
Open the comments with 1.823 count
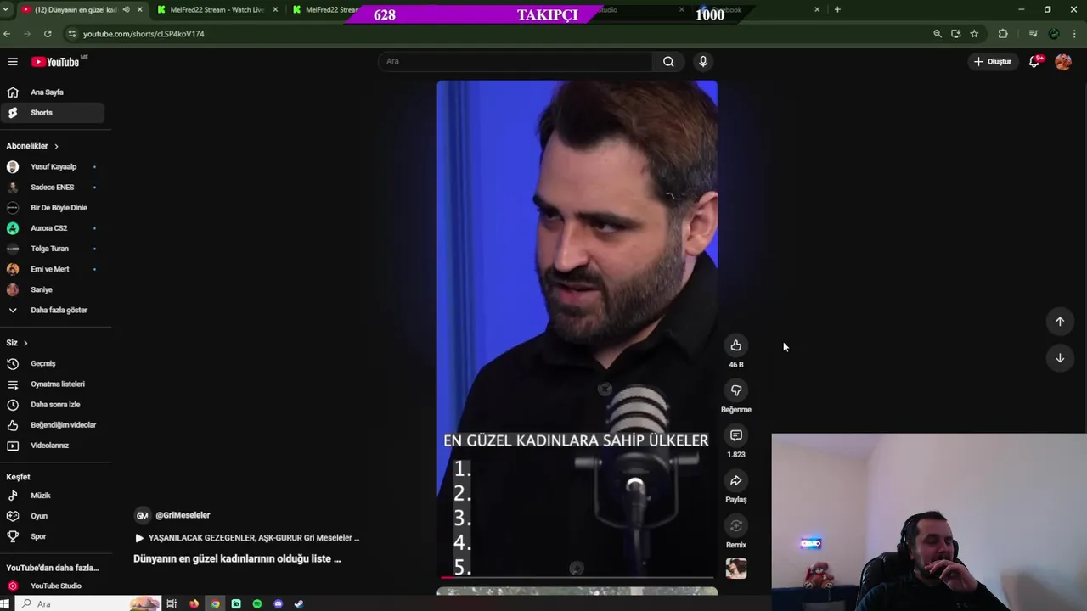click(x=736, y=435)
